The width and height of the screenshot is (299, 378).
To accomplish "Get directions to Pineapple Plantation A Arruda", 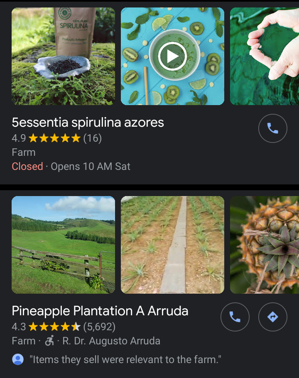I will pyautogui.click(x=272, y=317).
